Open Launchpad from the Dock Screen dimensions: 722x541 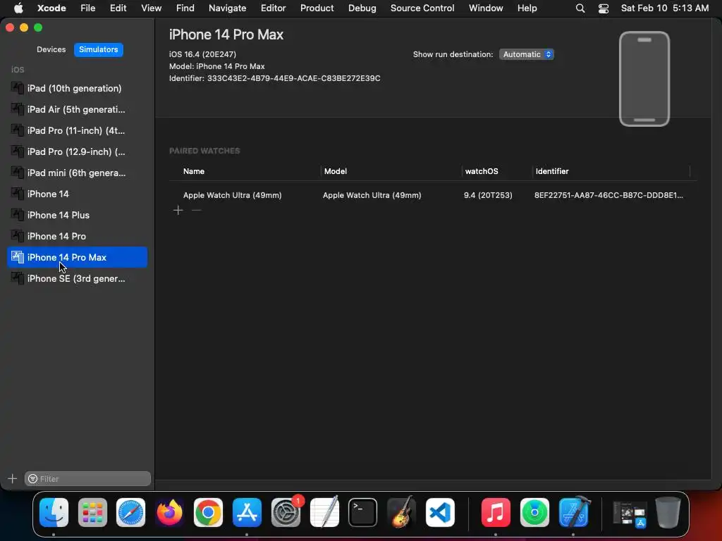point(92,513)
